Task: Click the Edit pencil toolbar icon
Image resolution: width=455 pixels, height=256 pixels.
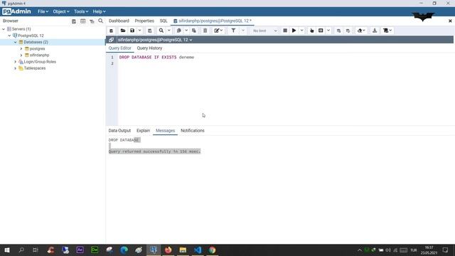Action: 218,31
